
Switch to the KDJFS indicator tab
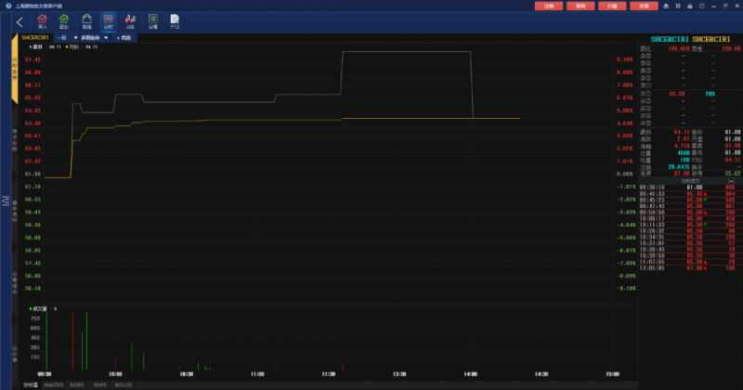tap(76, 383)
